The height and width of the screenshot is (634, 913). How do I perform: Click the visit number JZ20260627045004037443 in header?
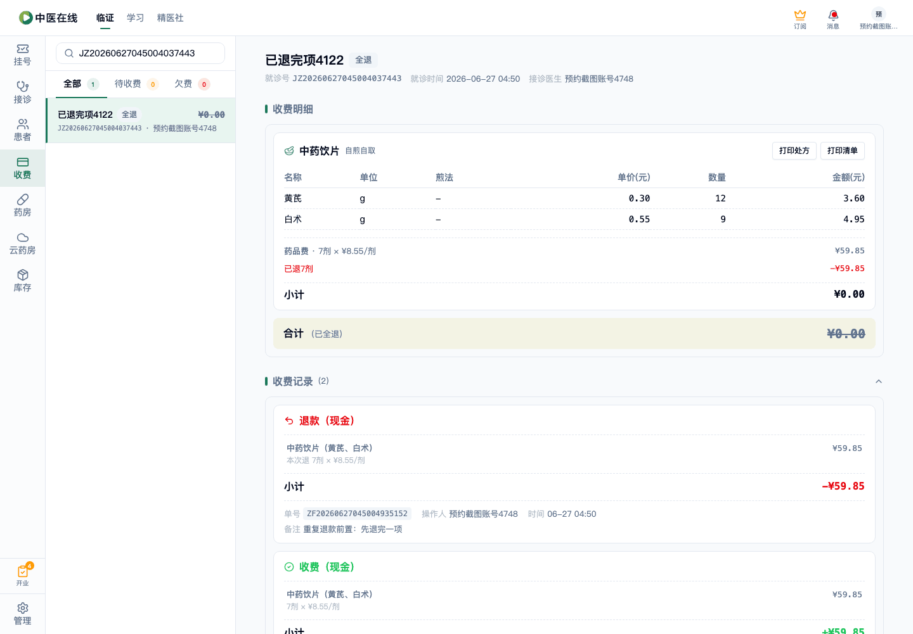tap(347, 79)
